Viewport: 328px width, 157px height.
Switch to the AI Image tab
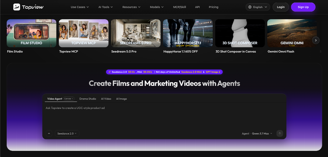click(x=121, y=99)
